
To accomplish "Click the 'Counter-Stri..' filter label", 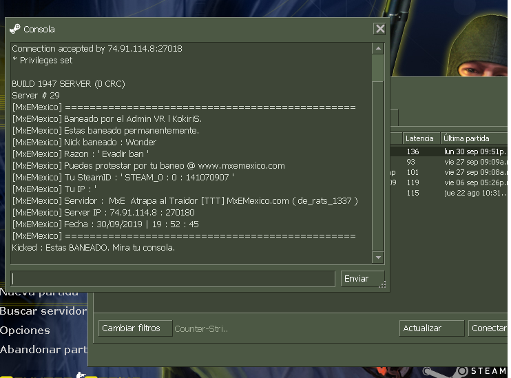I will click(201, 329).
